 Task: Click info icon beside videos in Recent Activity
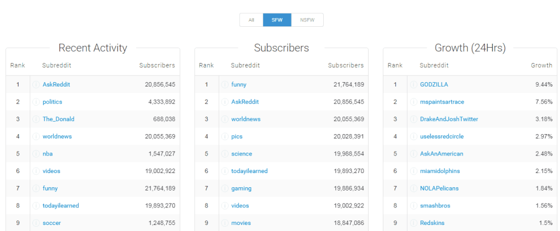tap(36, 171)
